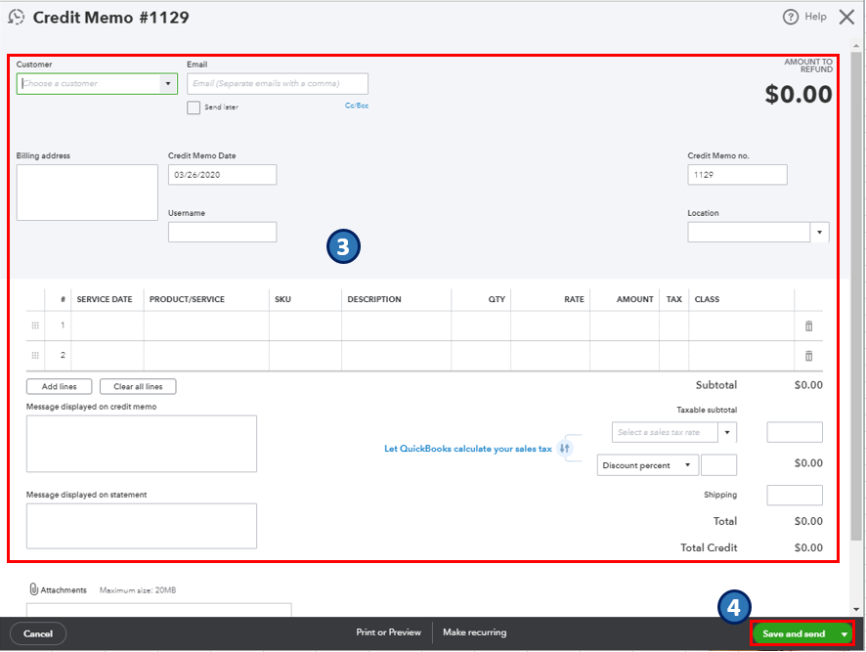Click the Total Credit label
This screenshot has width=866, height=652.
click(709, 547)
